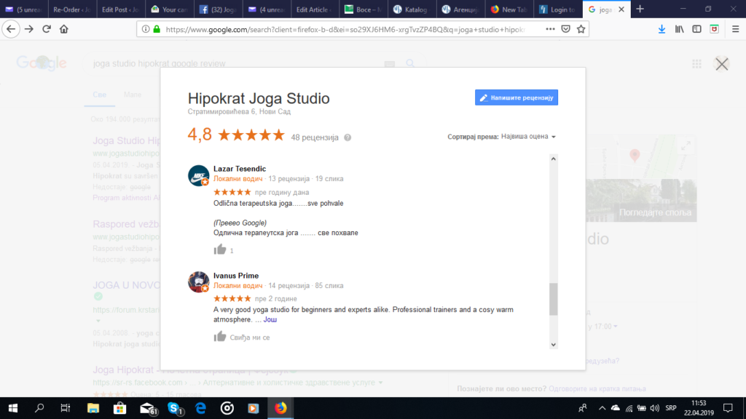Image resolution: width=746 pixels, height=419 pixels.
Task: Open Google apps grid icon
Action: (x=696, y=64)
